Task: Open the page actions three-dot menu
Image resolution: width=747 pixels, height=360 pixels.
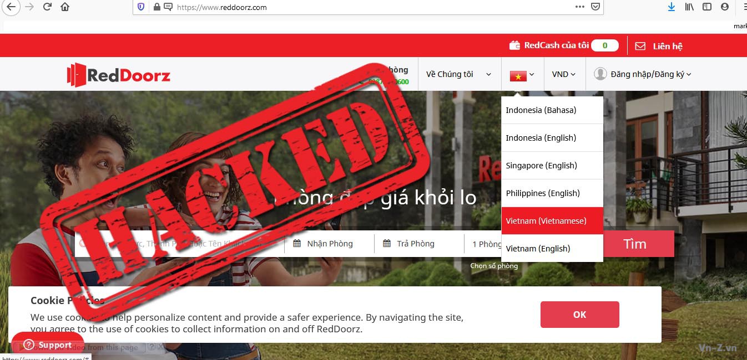Action: point(580,7)
